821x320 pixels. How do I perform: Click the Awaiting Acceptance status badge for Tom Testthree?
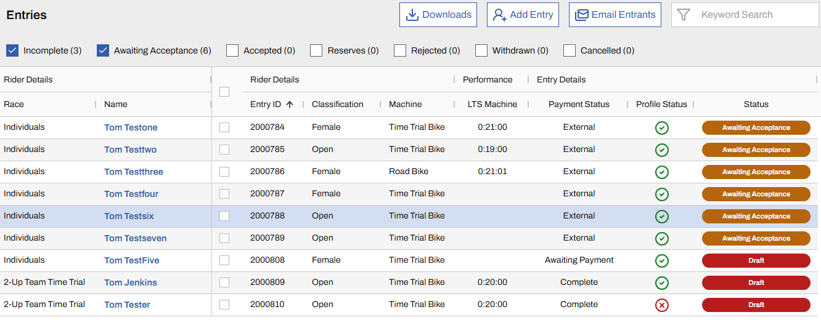[x=756, y=172]
